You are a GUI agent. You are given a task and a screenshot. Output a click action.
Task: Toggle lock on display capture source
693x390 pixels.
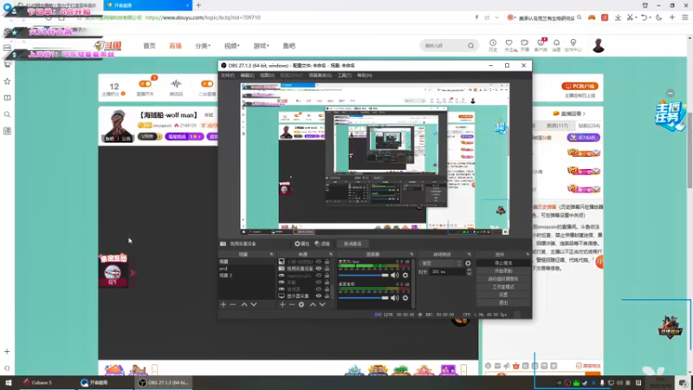click(327, 296)
